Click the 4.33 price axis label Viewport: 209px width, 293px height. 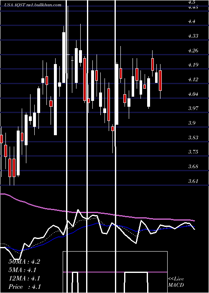193,36
